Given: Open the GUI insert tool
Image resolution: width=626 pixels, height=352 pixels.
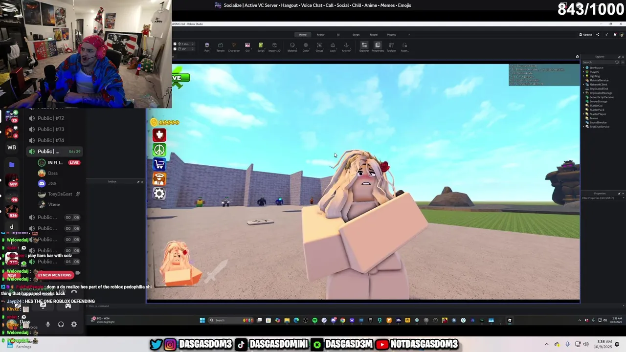Looking at the screenshot, I should [x=247, y=46].
